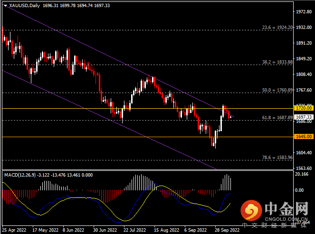Click the 1563.60 price axis value
This screenshot has height=234, width=315.
point(304,168)
